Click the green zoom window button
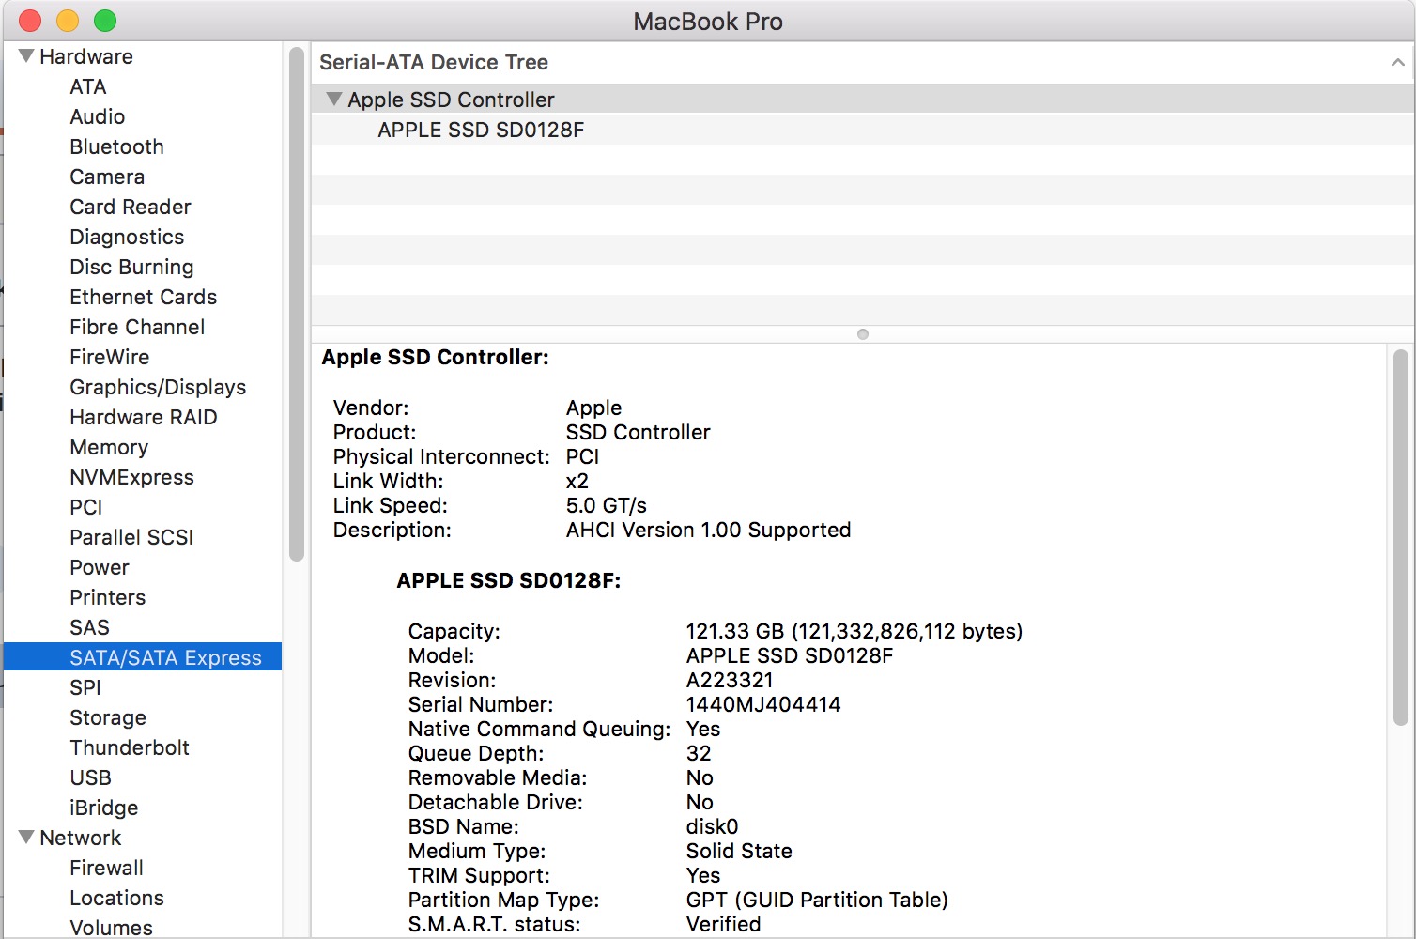This screenshot has width=1416, height=939. [x=105, y=21]
